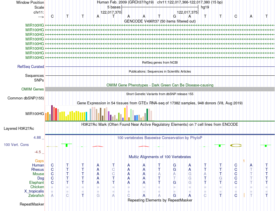Click the ---> sequence direction arrow label

coord(41,17)
